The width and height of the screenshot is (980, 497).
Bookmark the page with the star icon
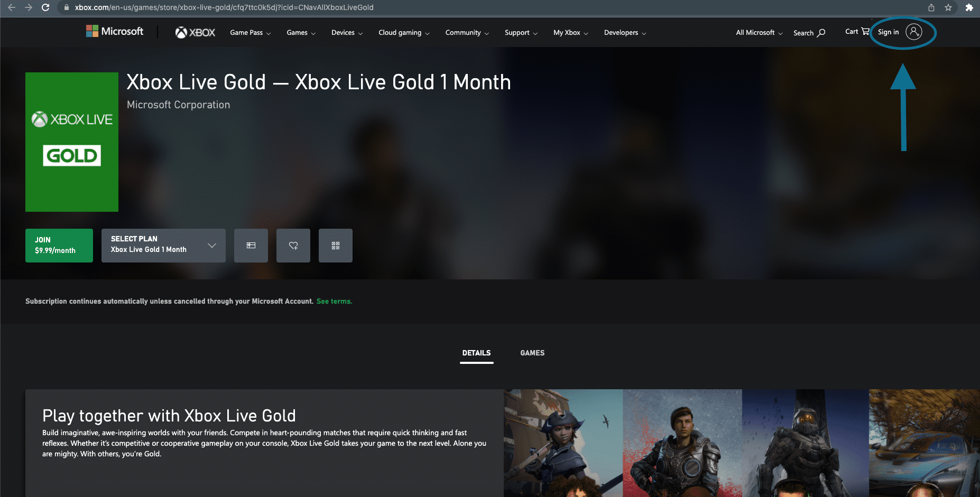pos(948,8)
